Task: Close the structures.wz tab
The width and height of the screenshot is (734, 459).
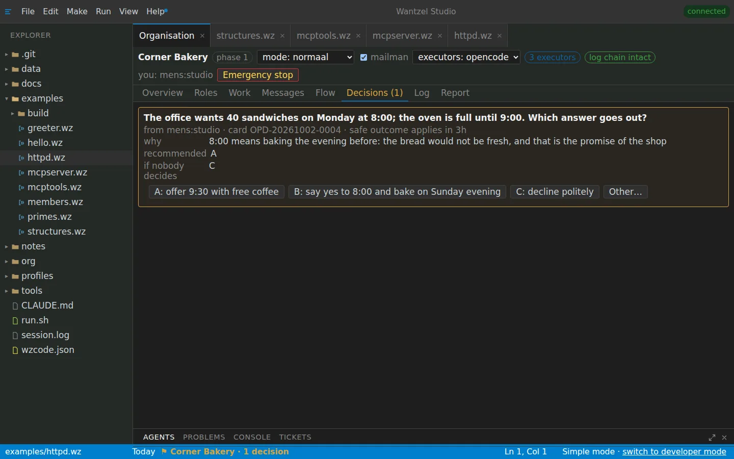Action: click(x=282, y=36)
